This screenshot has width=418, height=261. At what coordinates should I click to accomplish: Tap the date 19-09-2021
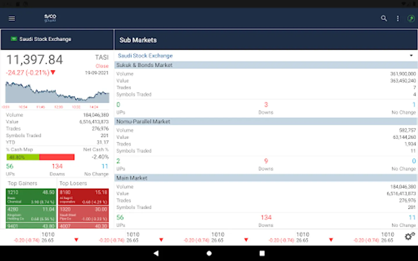point(97,73)
